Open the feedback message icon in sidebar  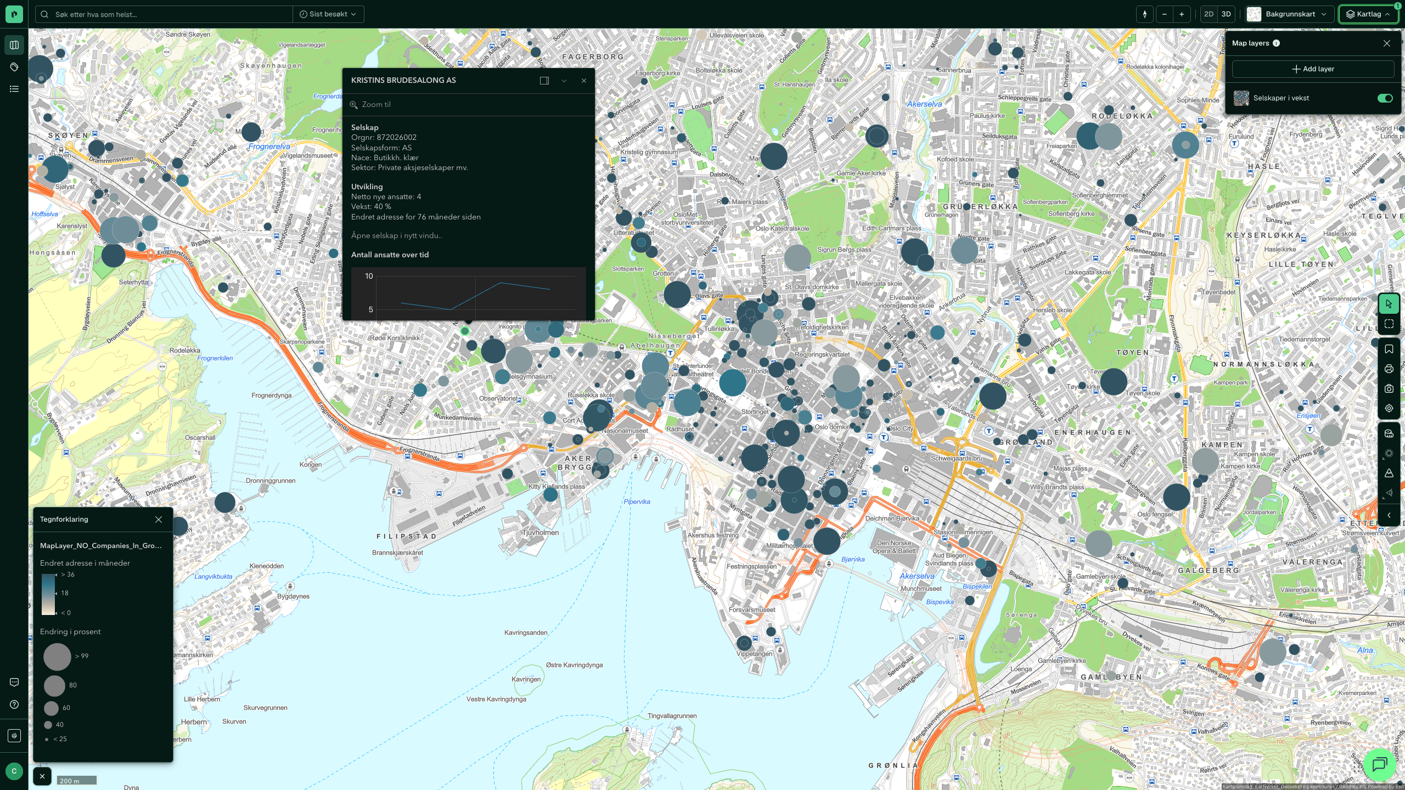pos(14,682)
